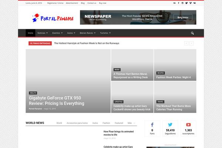Viewport: 222px width, 148px height.
Task: Open the Hottest Hairstyle at Fashion Week ticker headline
Action: tap(87, 43)
